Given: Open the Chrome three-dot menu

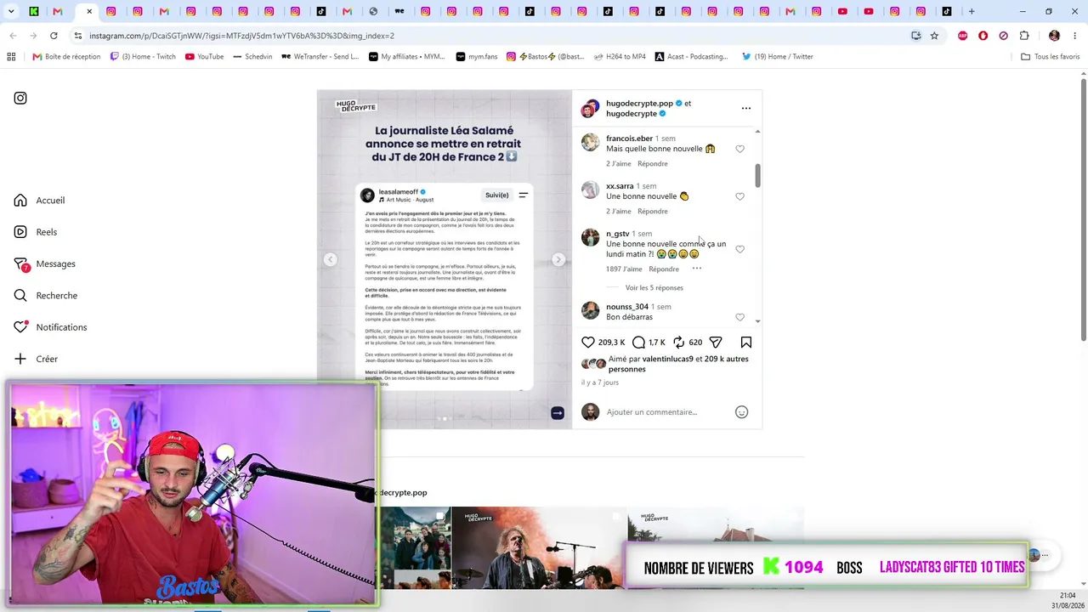Looking at the screenshot, I should [1075, 36].
